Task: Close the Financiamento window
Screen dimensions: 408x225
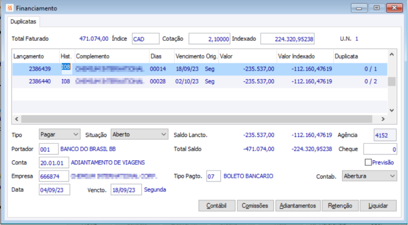Action: point(394,8)
